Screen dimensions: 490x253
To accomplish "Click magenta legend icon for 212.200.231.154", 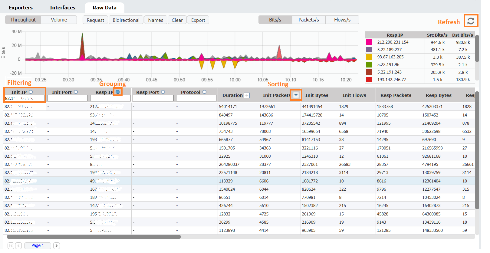I will [369, 42].
